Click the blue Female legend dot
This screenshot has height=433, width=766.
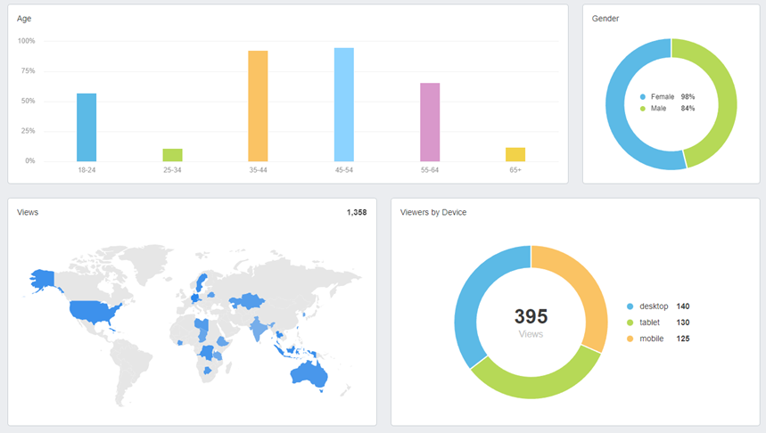(642, 96)
